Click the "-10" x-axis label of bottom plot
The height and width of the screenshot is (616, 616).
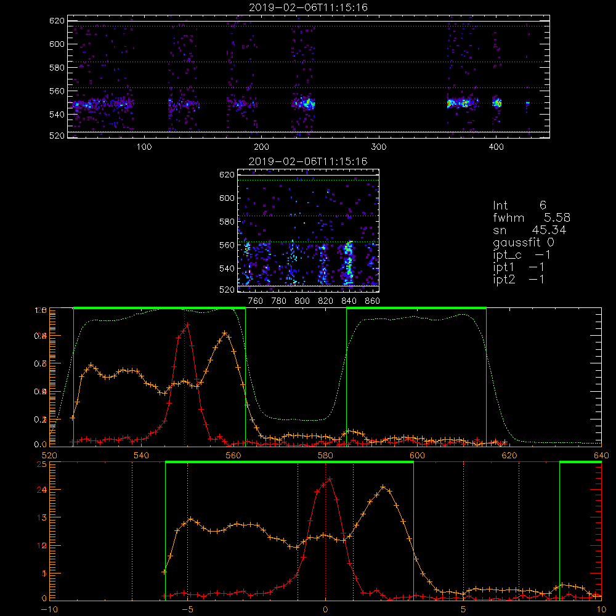pos(49,610)
